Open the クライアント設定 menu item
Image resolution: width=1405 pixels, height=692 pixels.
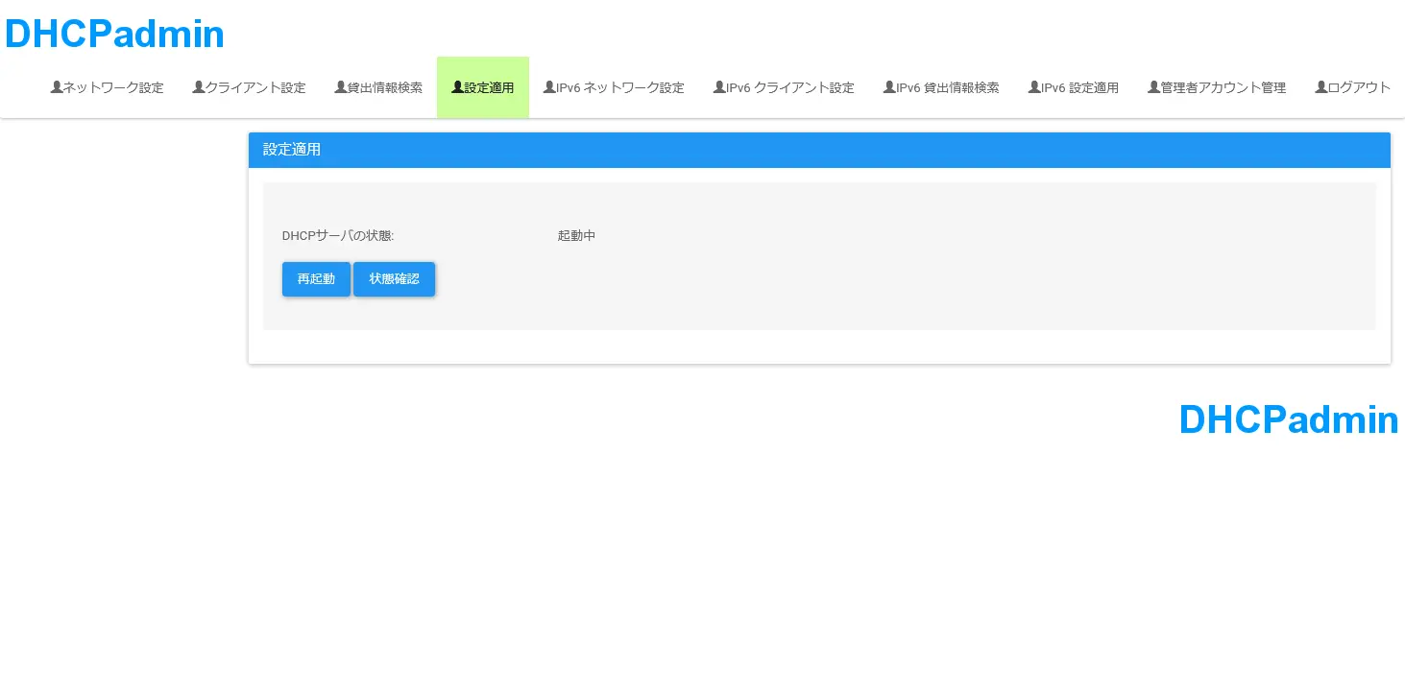click(x=249, y=87)
